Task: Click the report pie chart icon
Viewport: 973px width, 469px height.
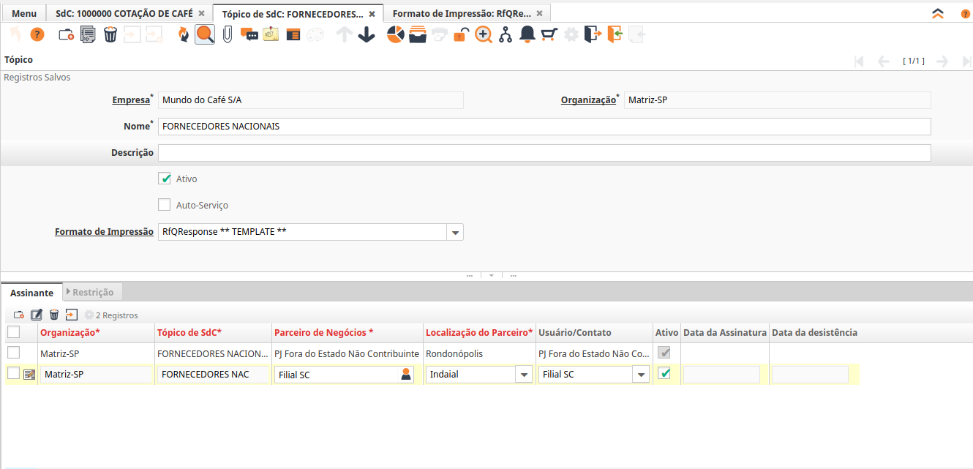Action: point(396,34)
